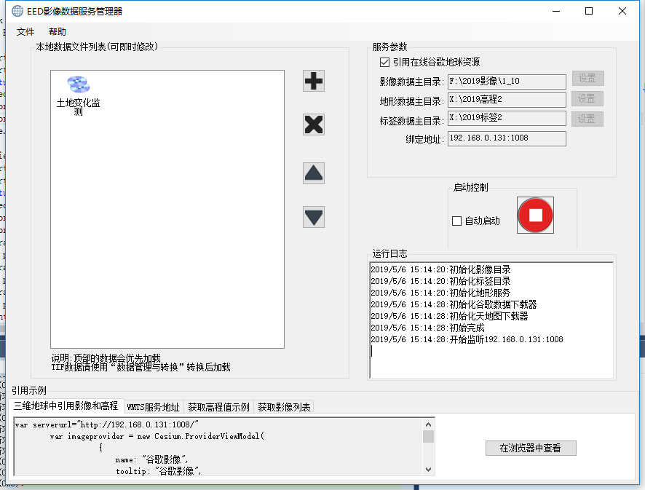Toggle 引用在线谷歌地球资源 checkbox
The width and height of the screenshot is (645, 490).
[x=385, y=63]
